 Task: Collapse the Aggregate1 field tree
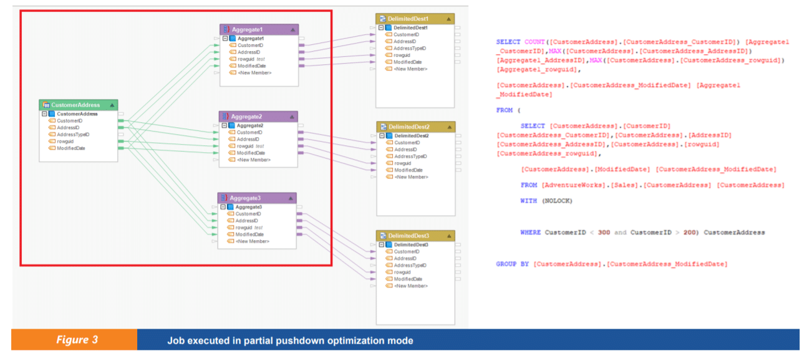(225, 39)
